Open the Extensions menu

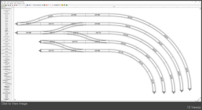click(x=19, y=3)
